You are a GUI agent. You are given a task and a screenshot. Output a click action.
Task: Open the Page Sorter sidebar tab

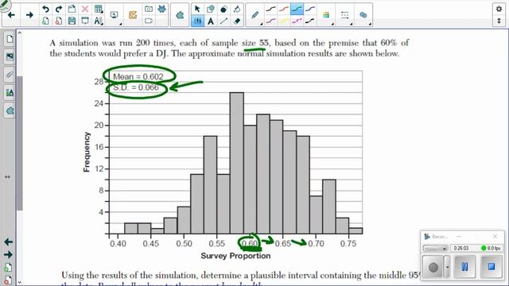(10, 39)
